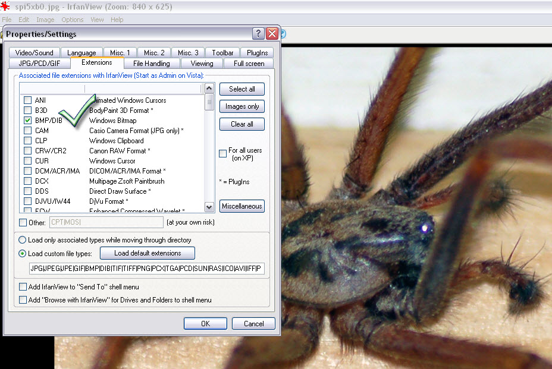Viewport: 552px width, 369px height.
Task: Uncheck the BMP/DIB extension checkbox
Action: tap(27, 121)
